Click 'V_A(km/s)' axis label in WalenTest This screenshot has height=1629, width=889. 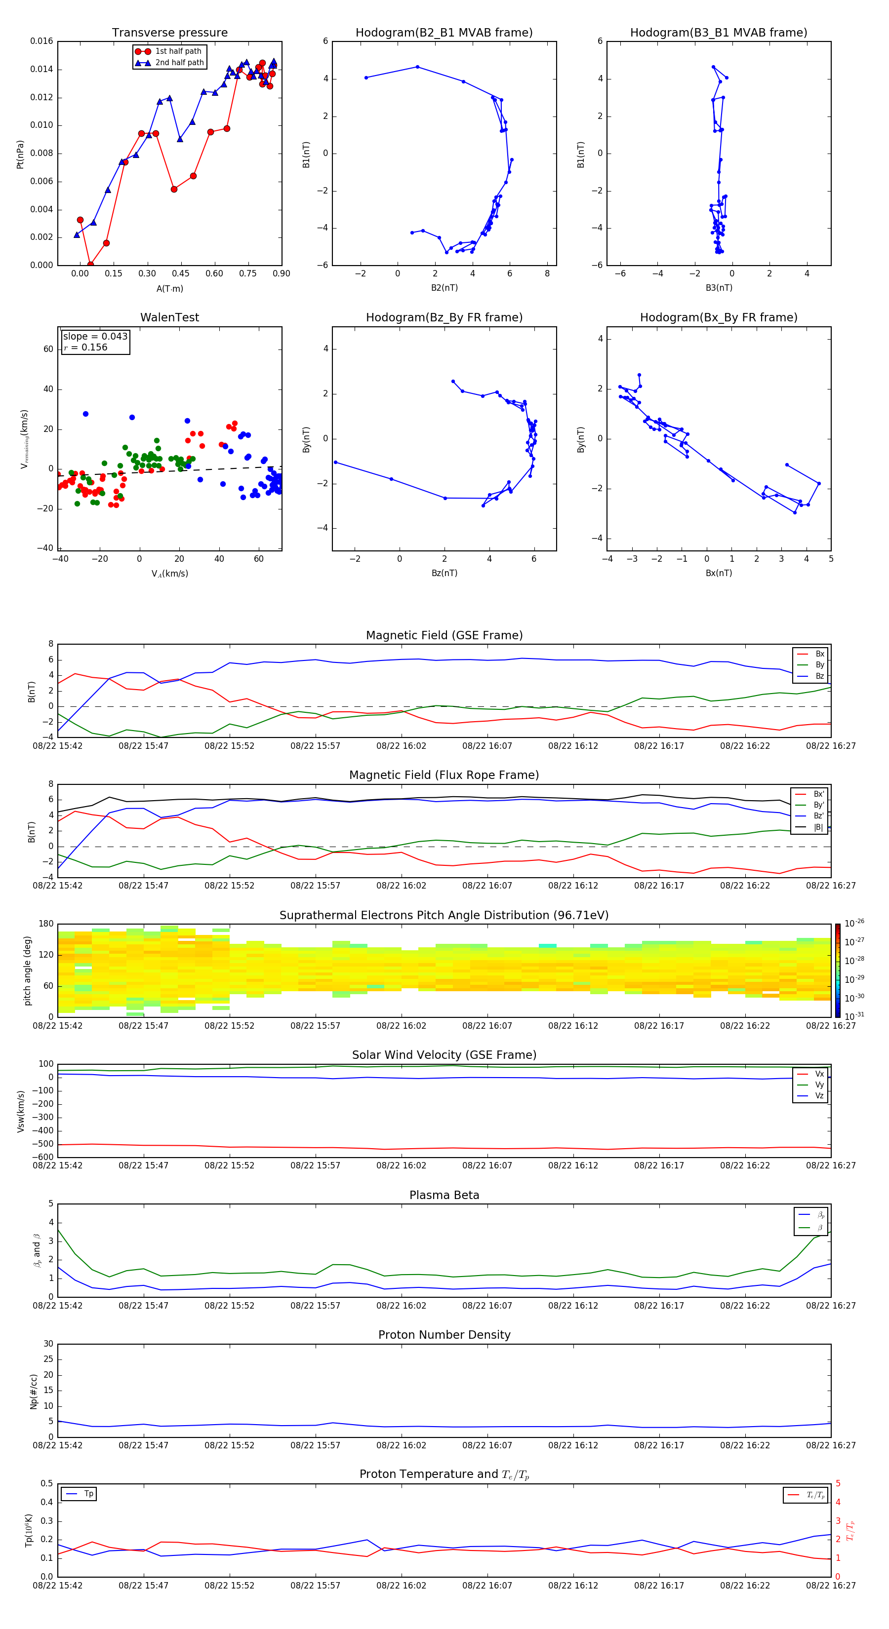point(169,574)
